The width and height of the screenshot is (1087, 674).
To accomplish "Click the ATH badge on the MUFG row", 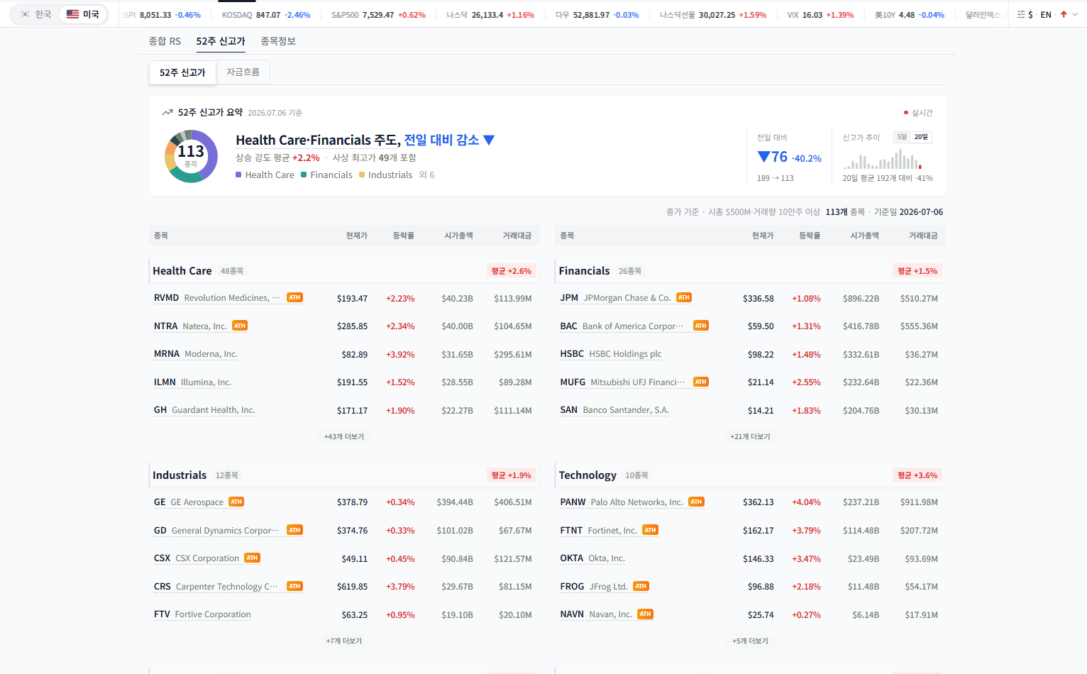I will click(x=701, y=382).
